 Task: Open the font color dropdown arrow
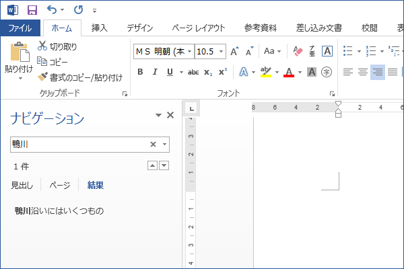click(x=300, y=72)
